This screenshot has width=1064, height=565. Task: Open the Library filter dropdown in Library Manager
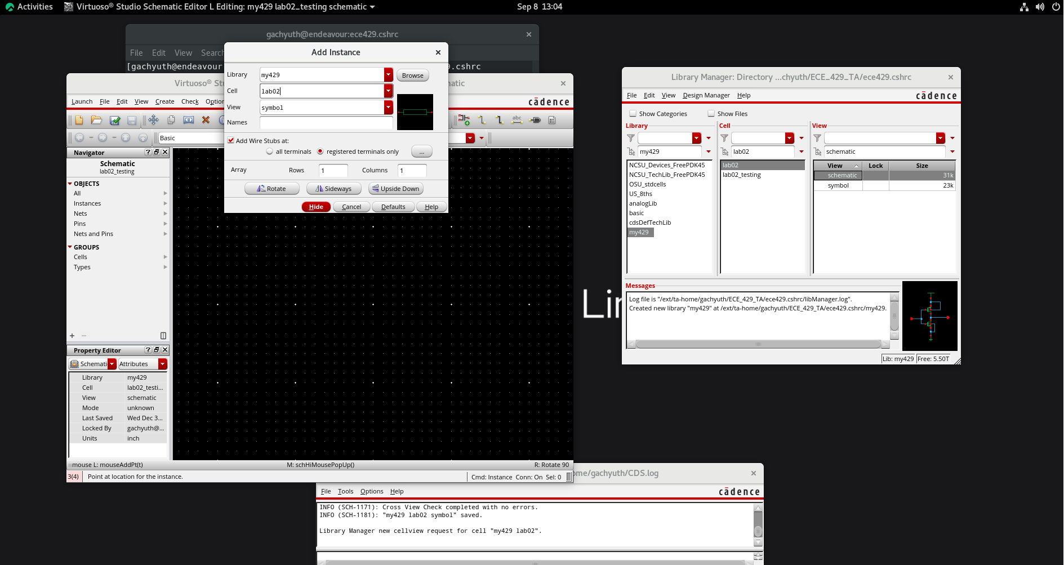(x=697, y=138)
